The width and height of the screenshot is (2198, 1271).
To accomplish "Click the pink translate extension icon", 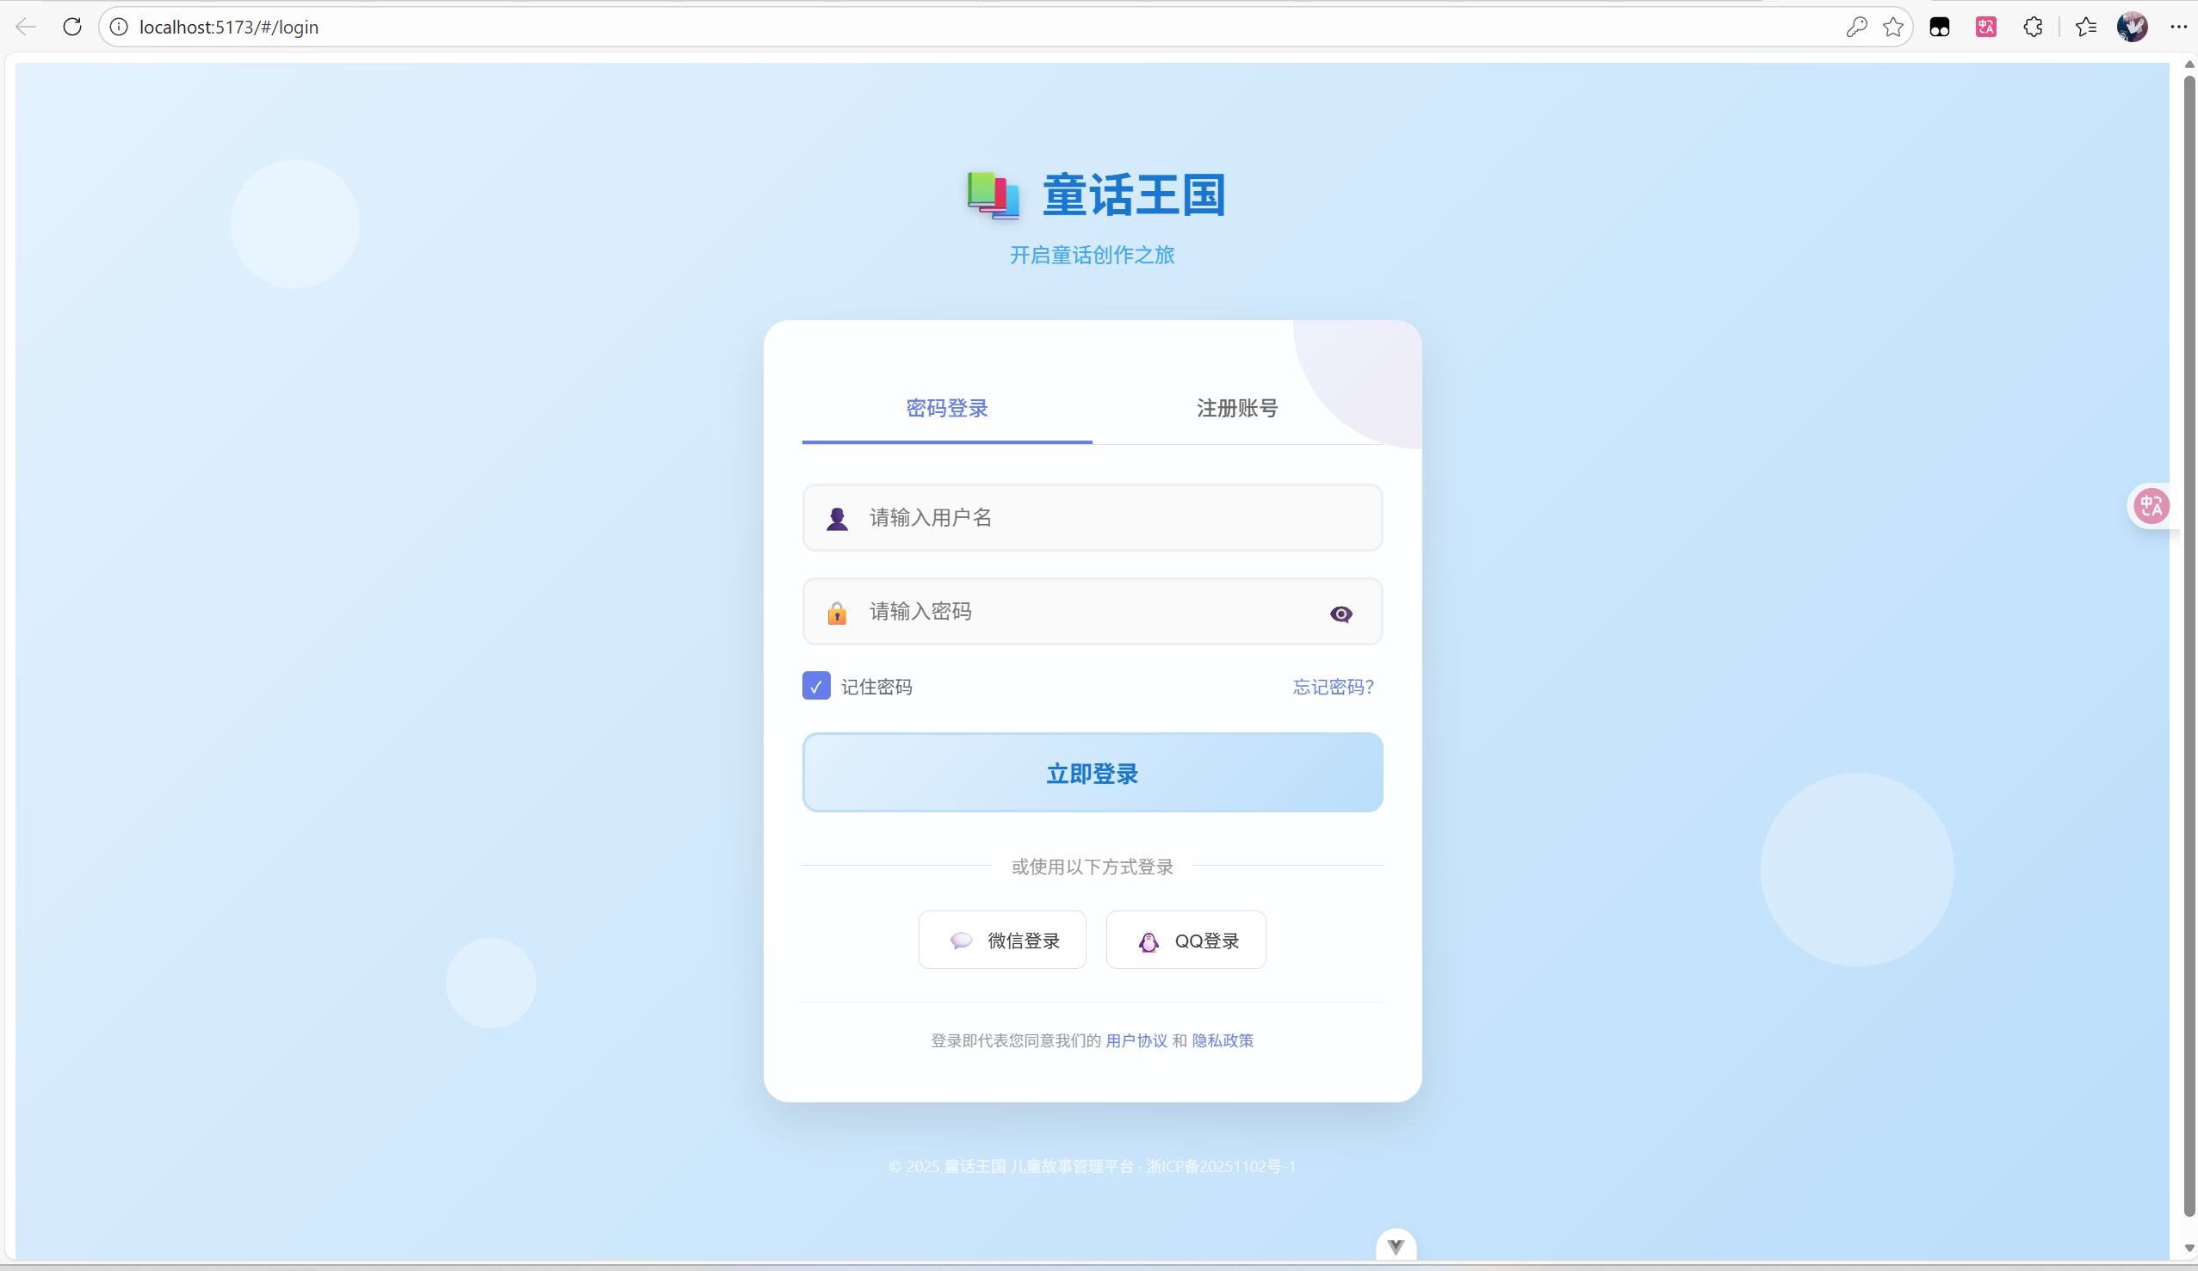I will [x=1986, y=27].
